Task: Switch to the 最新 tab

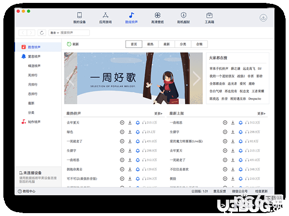Action: point(167,44)
